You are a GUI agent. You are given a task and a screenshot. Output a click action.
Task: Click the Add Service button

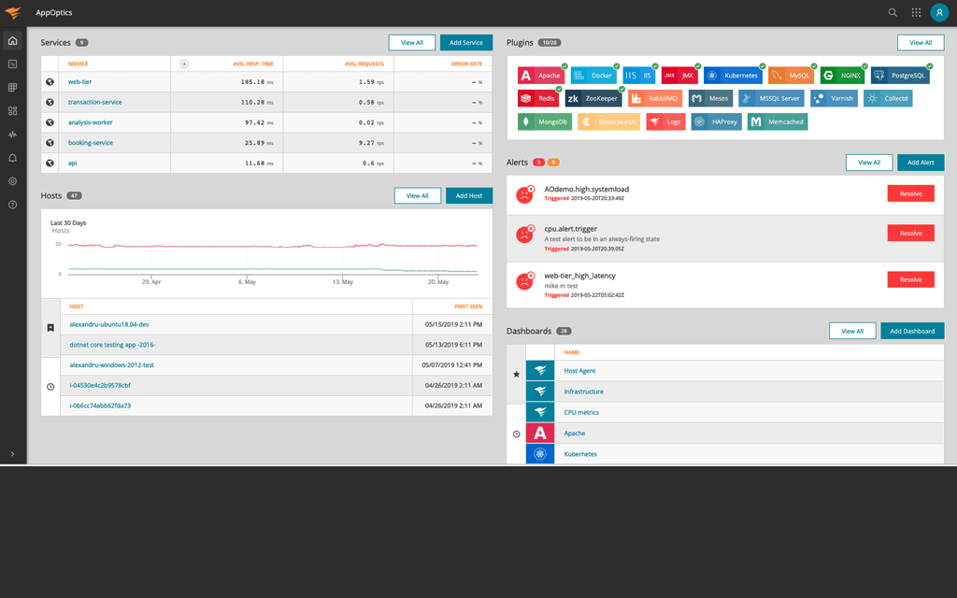pos(466,43)
